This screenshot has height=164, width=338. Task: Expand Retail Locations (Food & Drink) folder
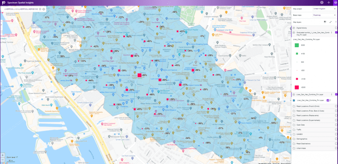tap(294, 106)
